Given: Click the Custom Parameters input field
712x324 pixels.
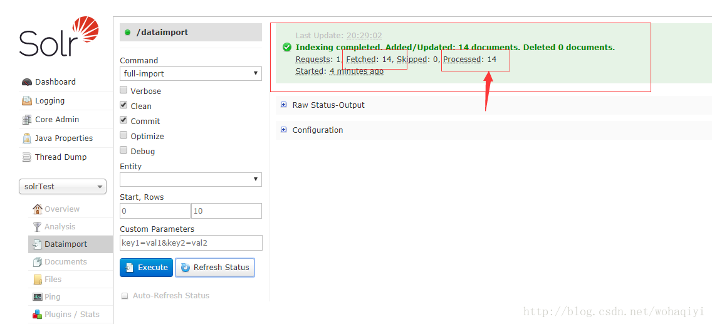Looking at the screenshot, I should point(191,243).
